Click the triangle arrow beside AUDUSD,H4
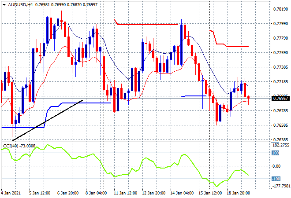Viewport: 291px width, 198px height. (4, 5)
